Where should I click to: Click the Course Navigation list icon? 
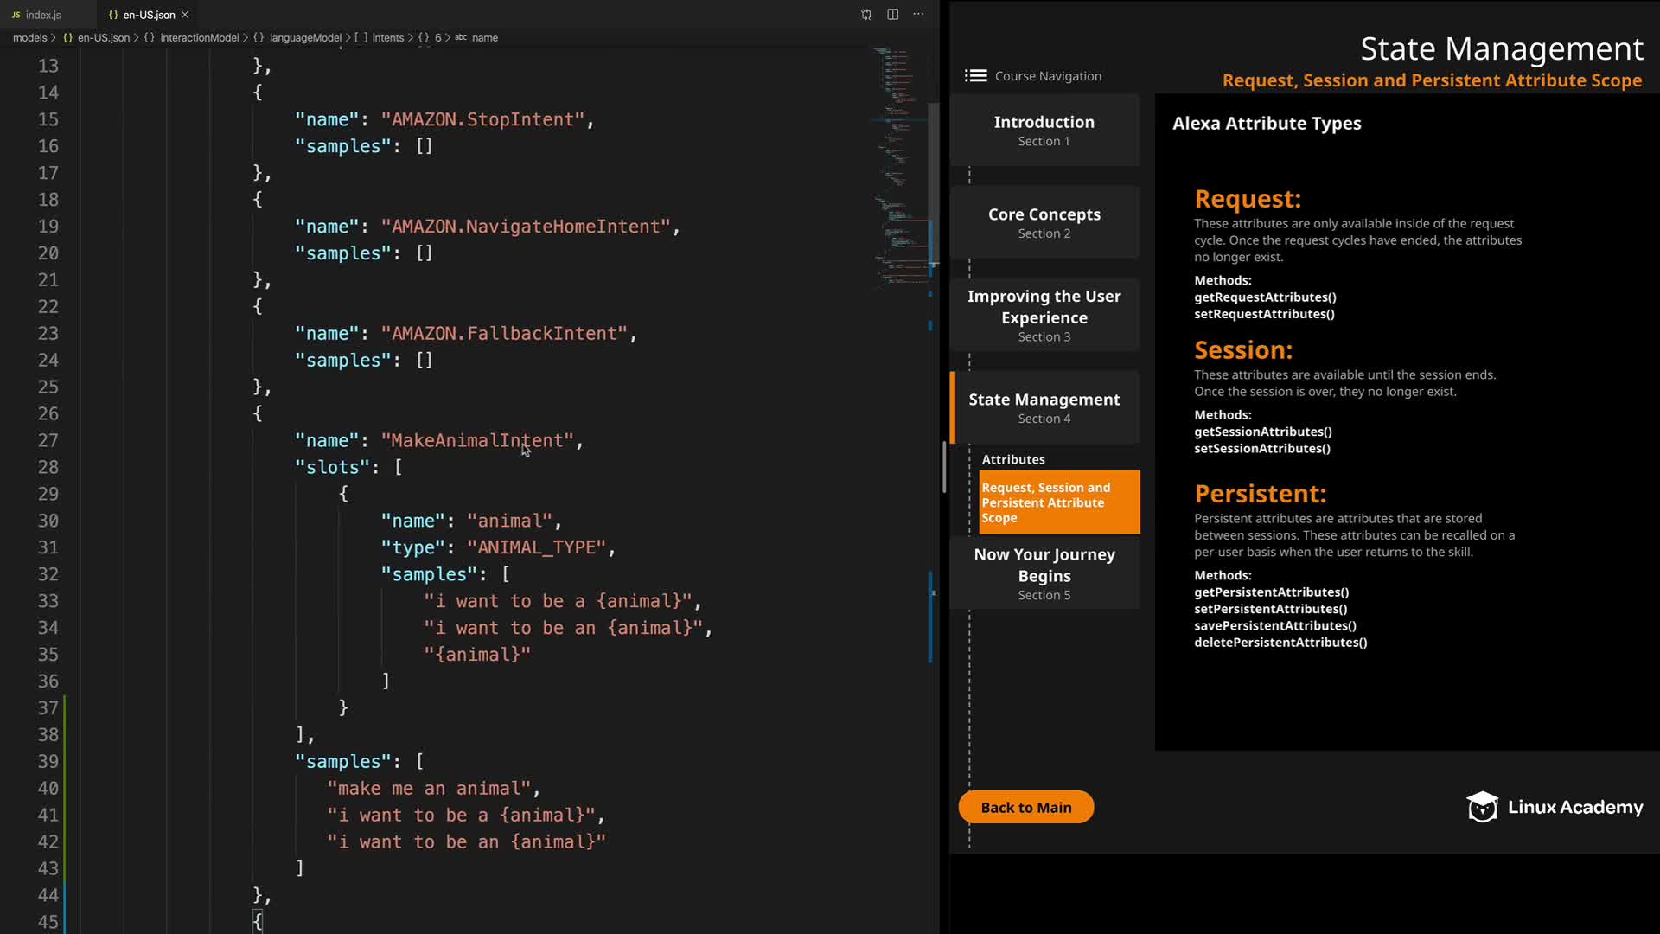(975, 76)
